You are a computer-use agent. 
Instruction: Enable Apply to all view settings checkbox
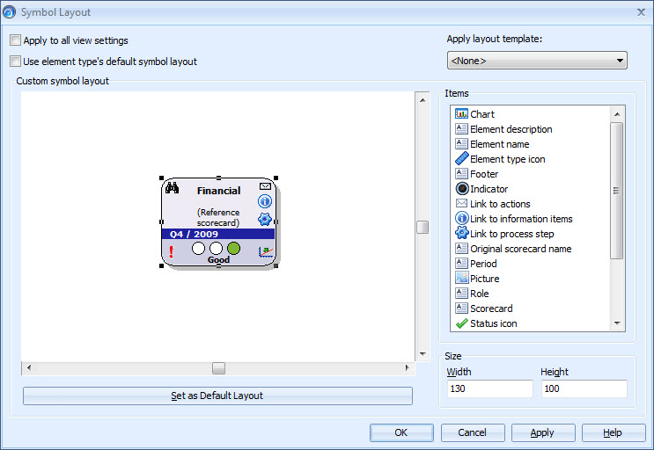pyautogui.click(x=16, y=40)
